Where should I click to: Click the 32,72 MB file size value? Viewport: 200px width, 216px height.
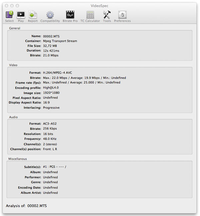50,46
